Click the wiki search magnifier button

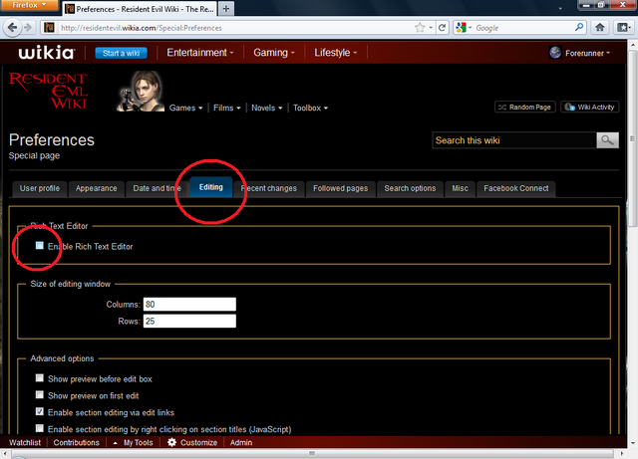click(607, 140)
